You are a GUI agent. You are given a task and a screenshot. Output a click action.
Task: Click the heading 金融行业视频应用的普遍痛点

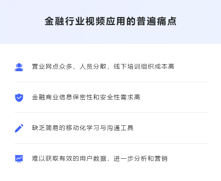pos(110,21)
